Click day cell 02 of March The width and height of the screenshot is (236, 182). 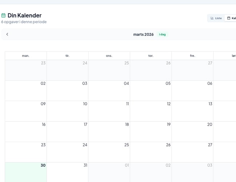[26, 91]
